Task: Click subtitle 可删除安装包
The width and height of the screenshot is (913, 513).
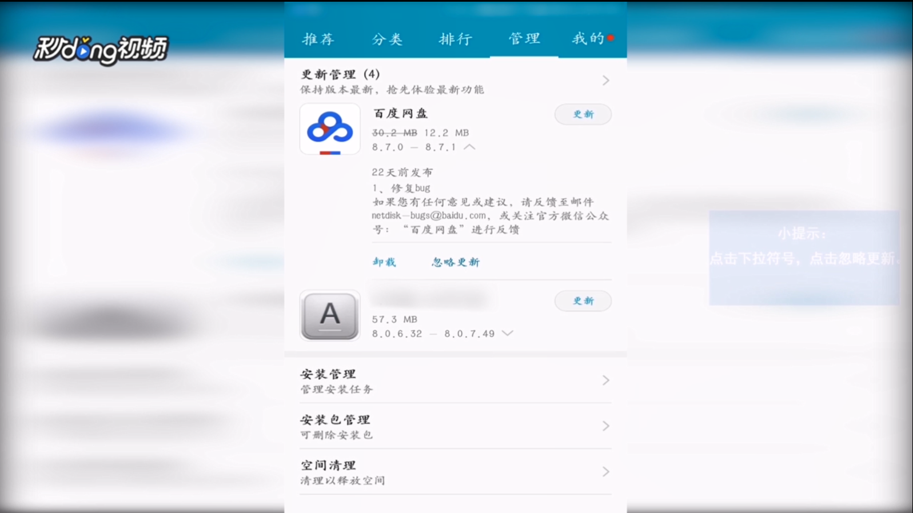Action: (336, 435)
